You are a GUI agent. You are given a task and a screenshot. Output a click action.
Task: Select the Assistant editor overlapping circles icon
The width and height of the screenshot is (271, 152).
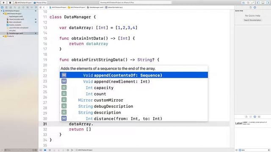coord(248,3)
